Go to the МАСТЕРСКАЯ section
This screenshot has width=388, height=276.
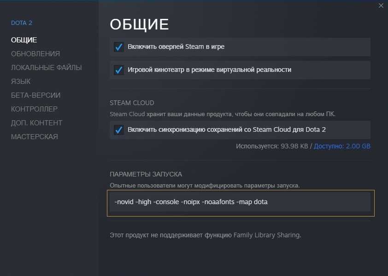pyautogui.click(x=35, y=137)
